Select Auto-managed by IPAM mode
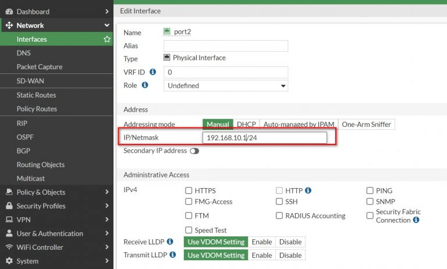Image resolution: width=447 pixels, height=269 pixels. click(x=299, y=125)
